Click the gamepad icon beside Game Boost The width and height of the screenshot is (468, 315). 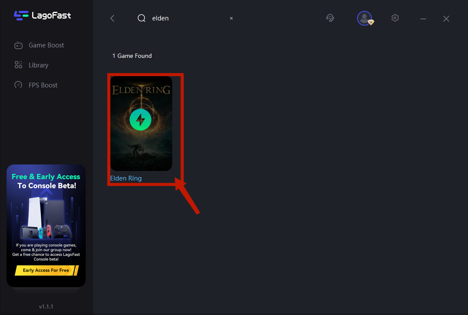18,45
